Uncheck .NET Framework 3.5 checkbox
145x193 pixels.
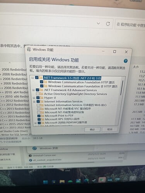(x=37, y=78)
